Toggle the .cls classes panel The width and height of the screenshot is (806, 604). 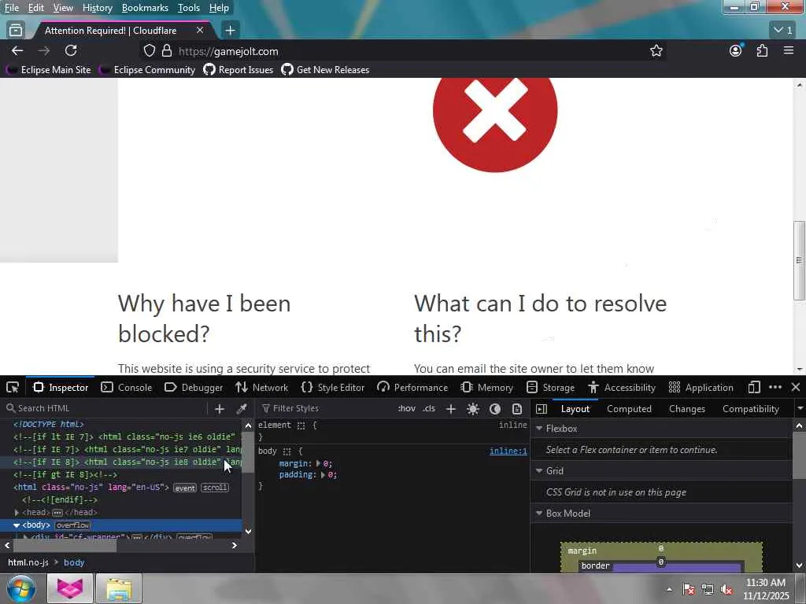coord(429,408)
